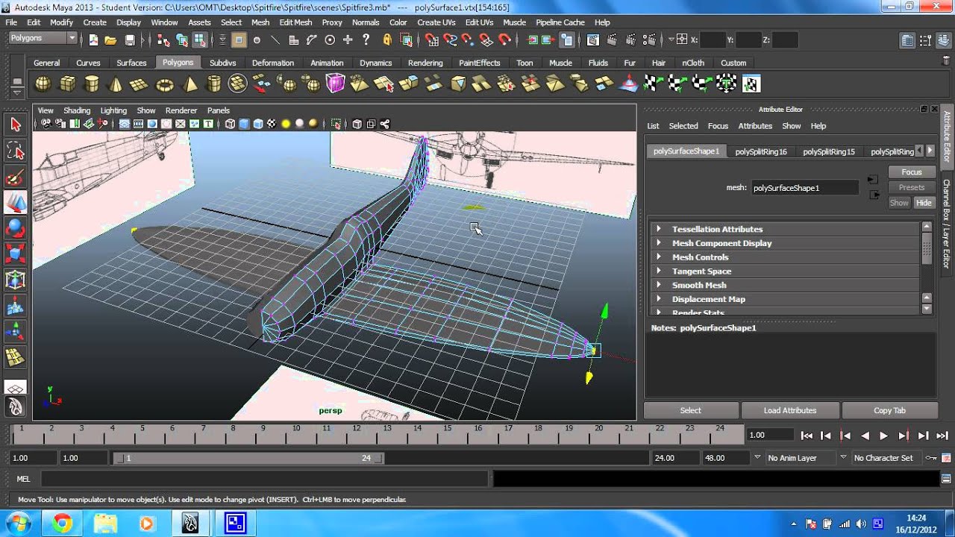Toggle the selection lock padlock

point(386,40)
